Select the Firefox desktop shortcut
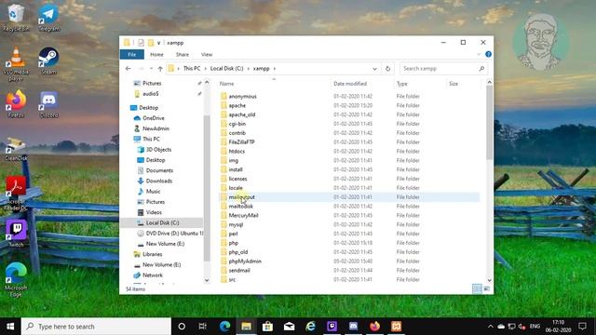Viewport: 596px width, 335px height. click(16, 103)
